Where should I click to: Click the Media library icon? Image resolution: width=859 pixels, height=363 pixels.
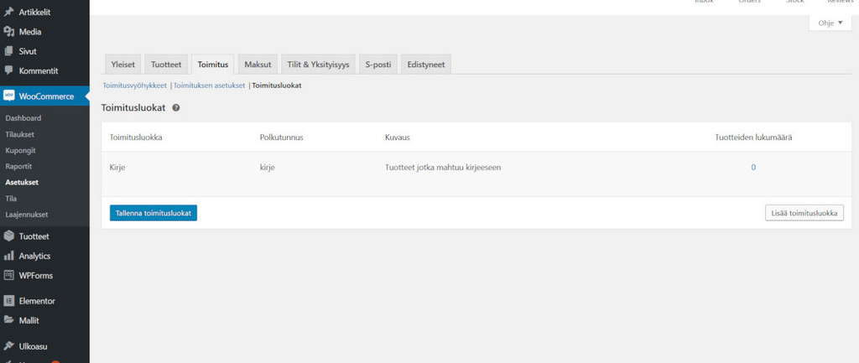8,32
